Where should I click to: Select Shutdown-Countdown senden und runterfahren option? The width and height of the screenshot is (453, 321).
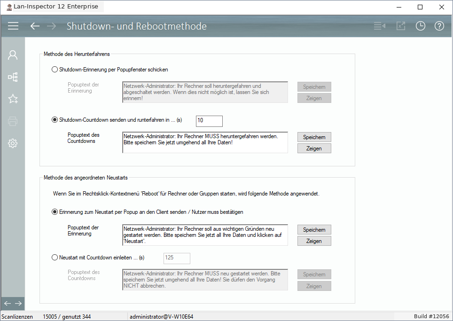[117, 120]
